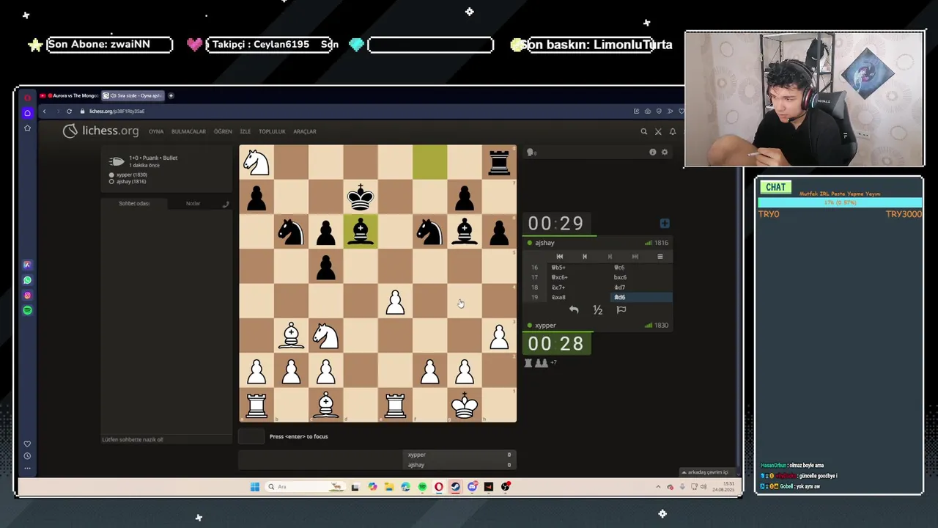The width and height of the screenshot is (938, 528).
Task: Open Discord from the taskbar
Action: point(472,487)
